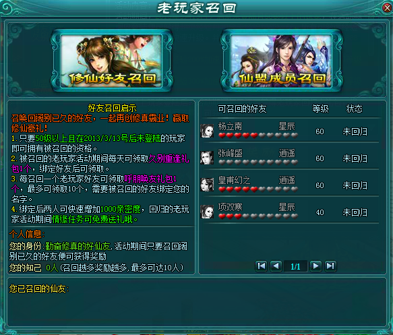Click 项双寒's avatar icon
Viewport: 393px width, 335px height.
click(207, 212)
